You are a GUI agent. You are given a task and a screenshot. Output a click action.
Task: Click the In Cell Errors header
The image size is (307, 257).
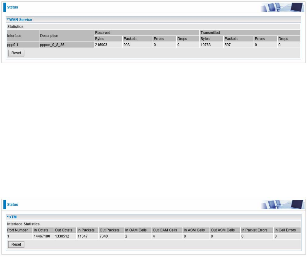[x=287, y=230]
